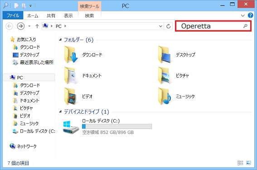The width and height of the screenshot is (257, 170).
Task: Click the フォルダー (6) group header text
Action: (78, 40)
